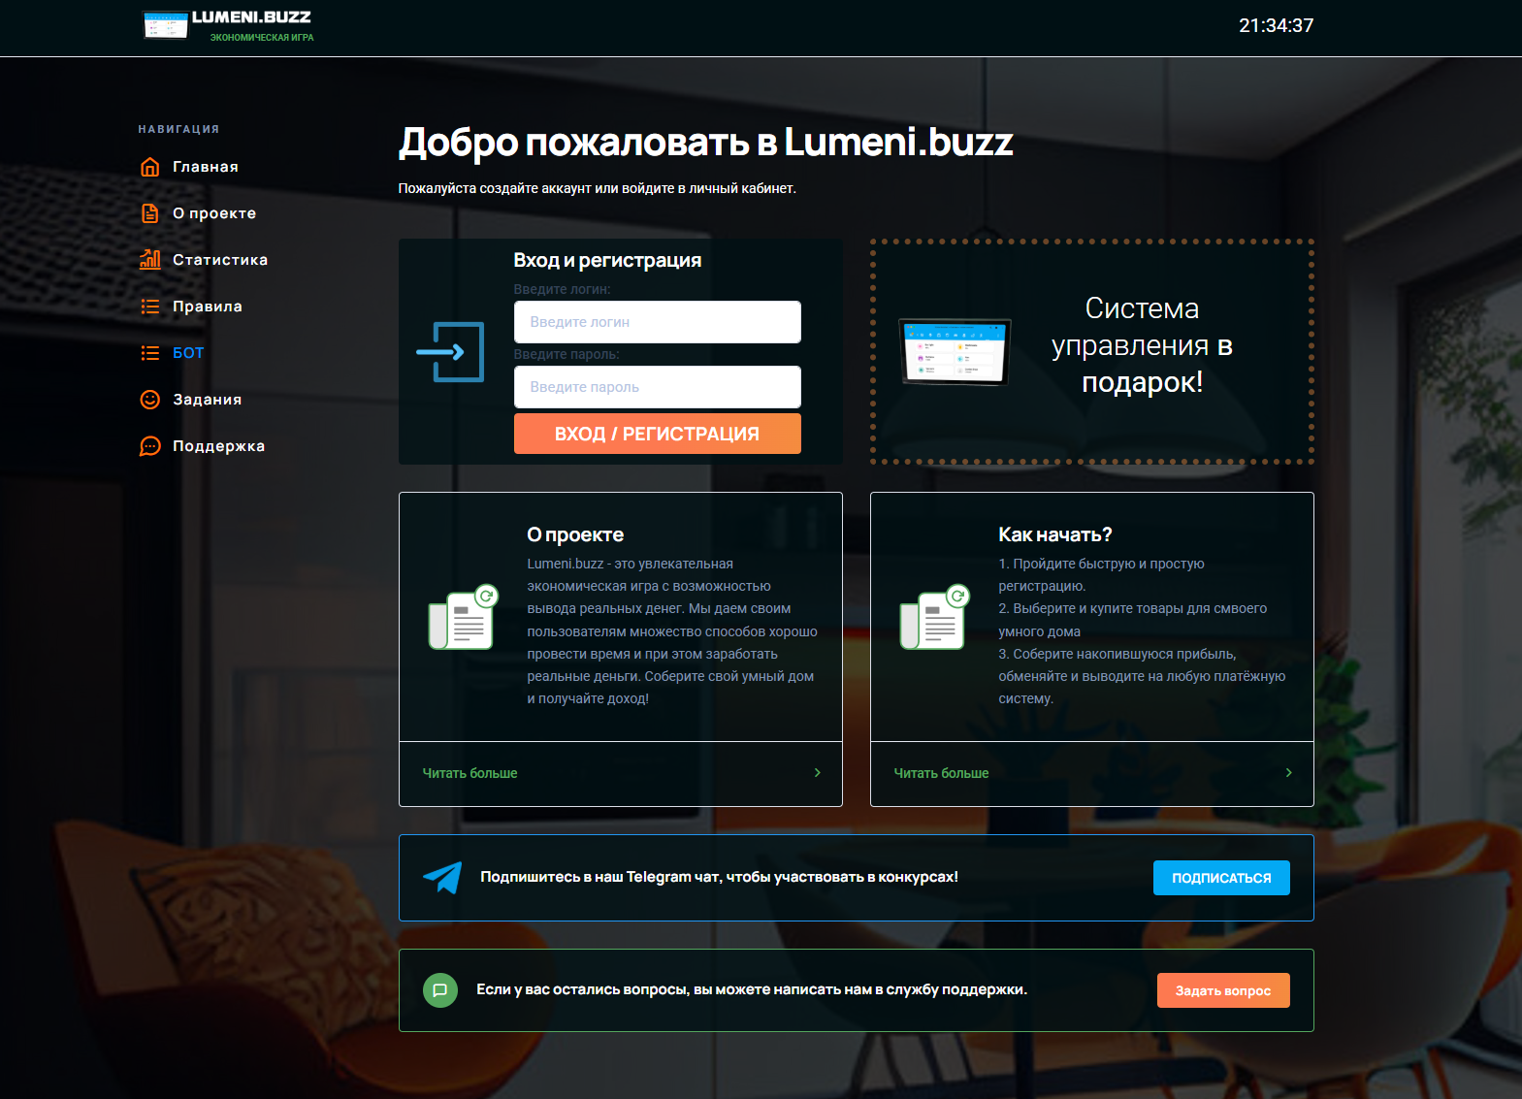Screen dimensions: 1522x1099
Task: Click the Задать вопрос button
Action: [x=1222, y=990]
